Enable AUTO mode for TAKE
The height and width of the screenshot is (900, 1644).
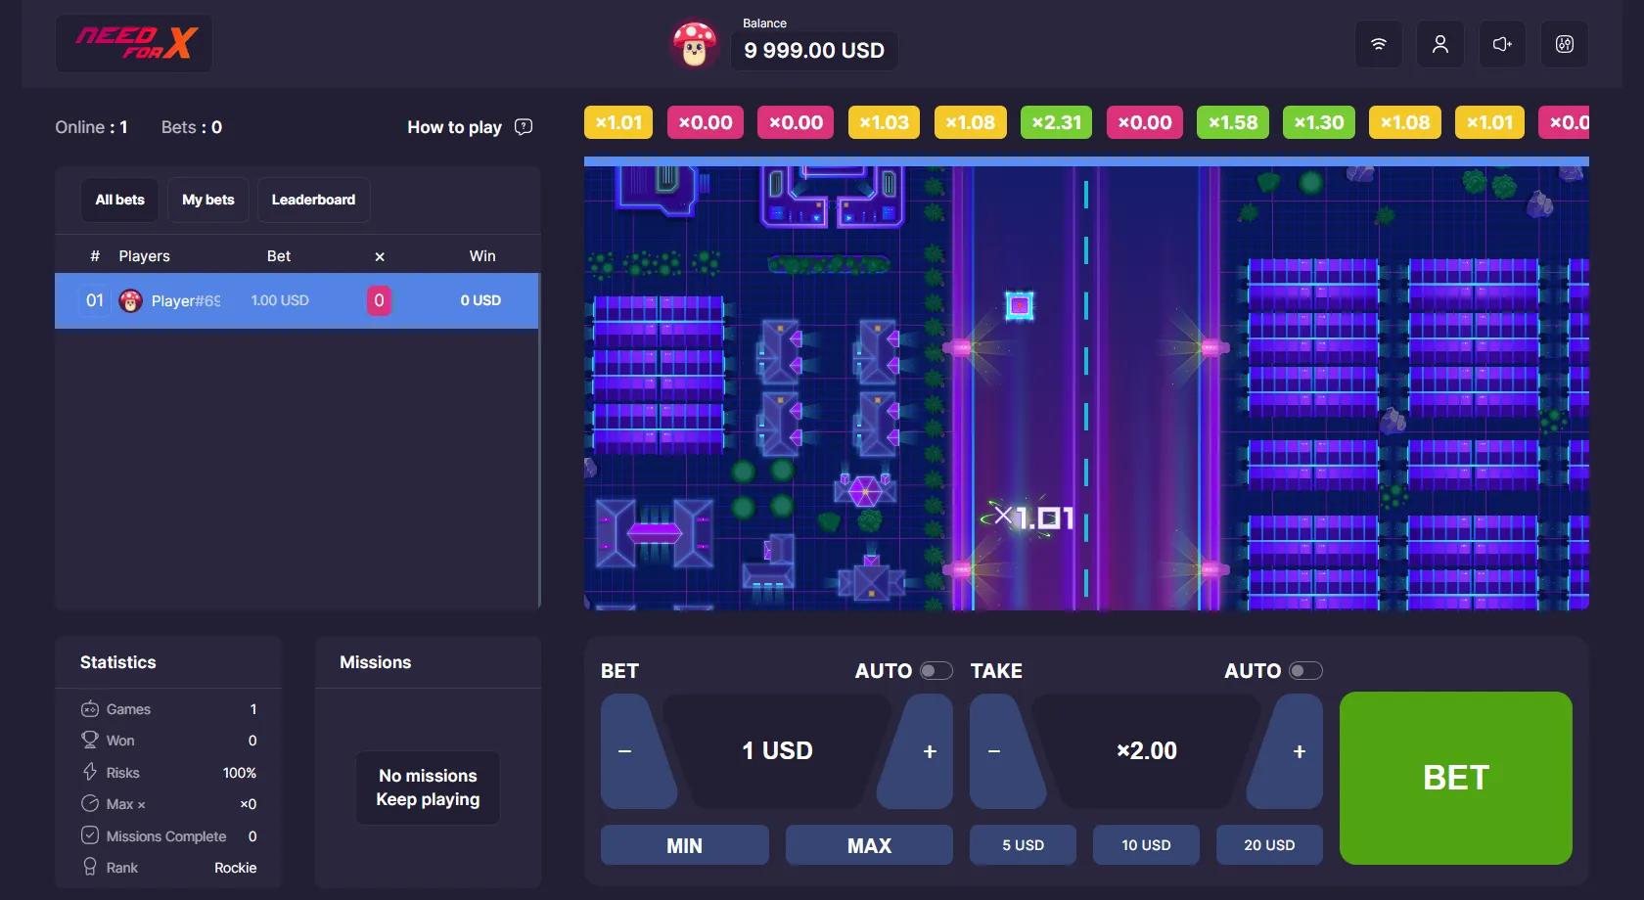click(1305, 671)
